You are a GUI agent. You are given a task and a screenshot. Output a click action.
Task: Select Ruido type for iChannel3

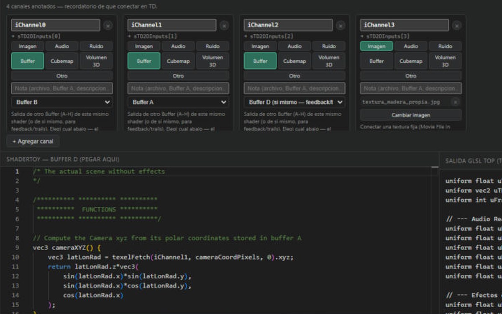[x=445, y=46]
